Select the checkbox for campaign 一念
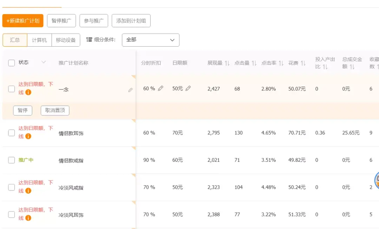Screen dimensions: 379x229 (11, 89)
